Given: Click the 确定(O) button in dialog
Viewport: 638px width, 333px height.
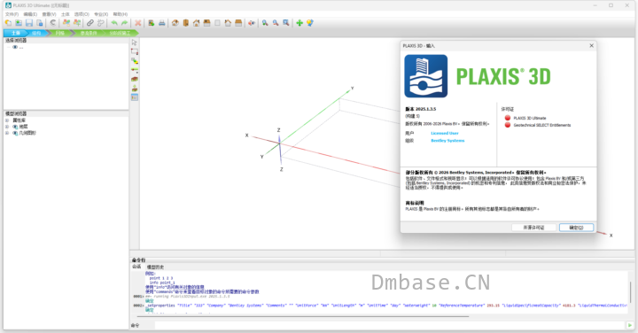Looking at the screenshot, I should tap(576, 228).
